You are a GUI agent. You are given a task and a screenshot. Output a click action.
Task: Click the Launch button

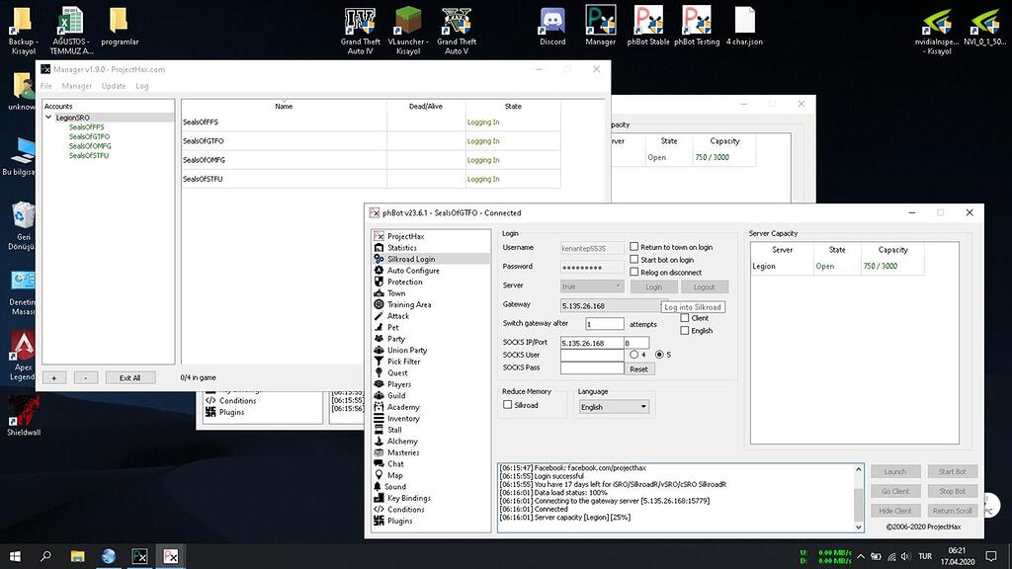click(x=895, y=471)
